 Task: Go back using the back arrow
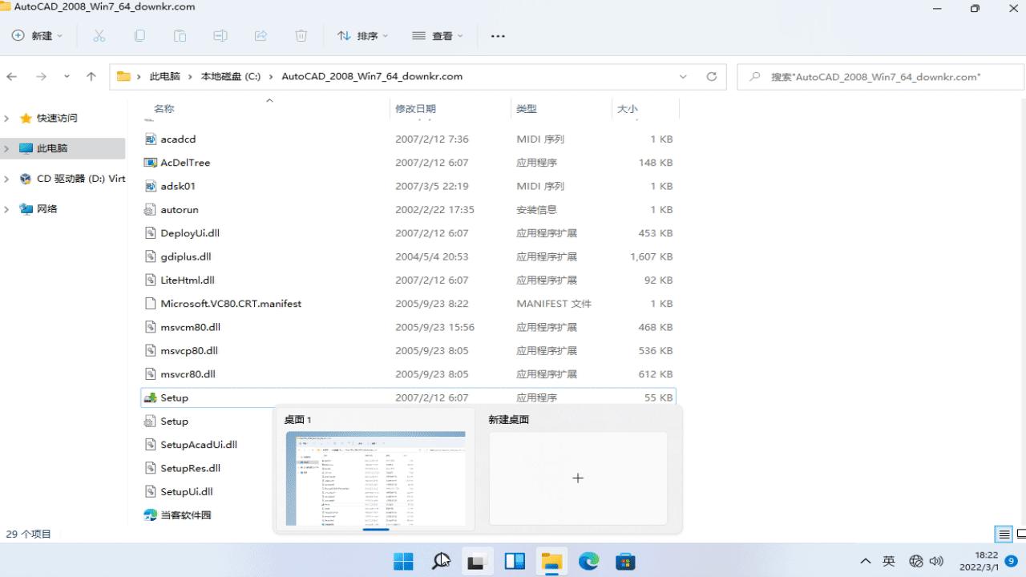coord(14,76)
